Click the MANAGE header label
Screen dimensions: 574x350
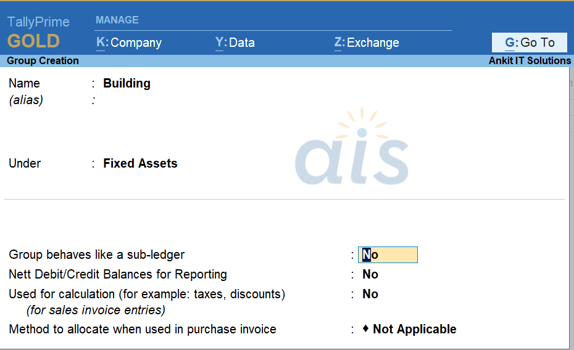coord(117,20)
